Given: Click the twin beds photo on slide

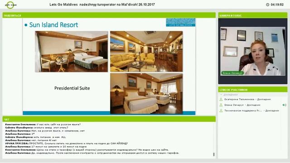Looking at the screenshot, I should coord(146,94).
